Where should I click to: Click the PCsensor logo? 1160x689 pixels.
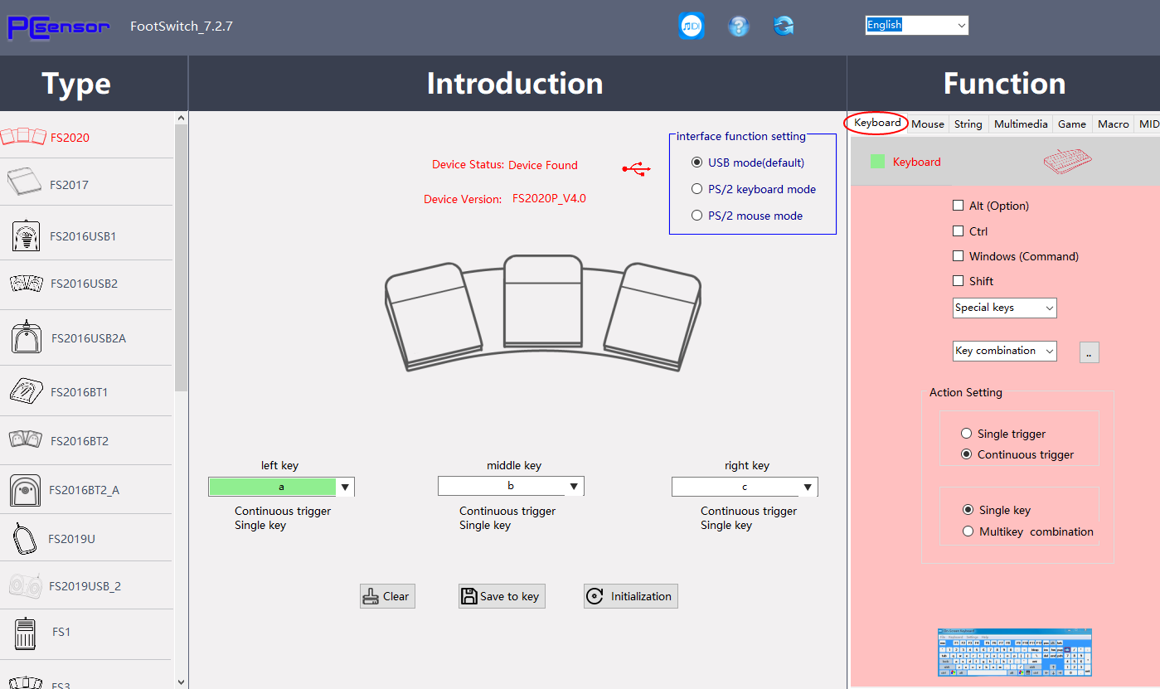[58, 27]
